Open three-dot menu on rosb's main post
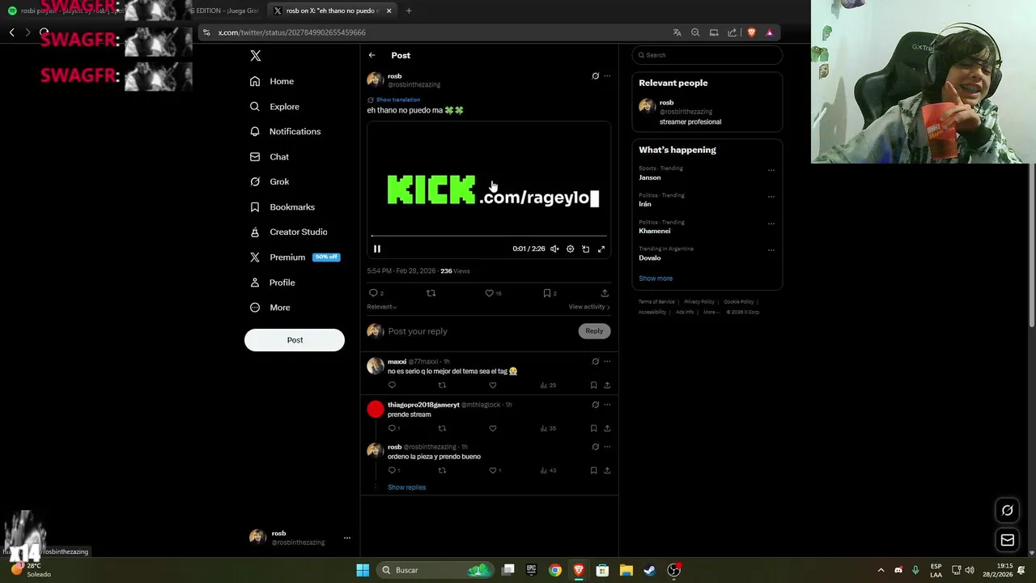 [x=607, y=76]
